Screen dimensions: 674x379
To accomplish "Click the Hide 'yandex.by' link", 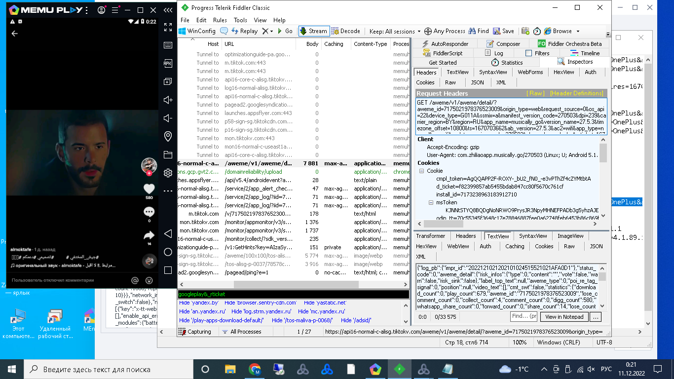I will (x=198, y=303).
